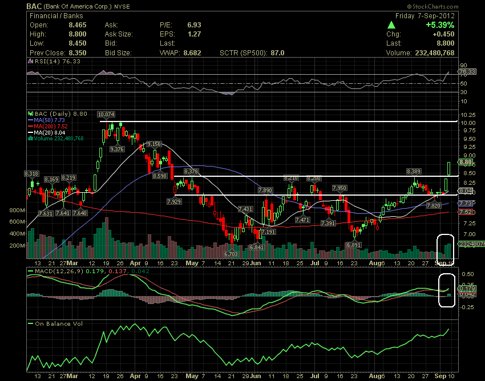Click the 7.631 low price label
The height and width of the screenshot is (381, 485).
point(46,213)
